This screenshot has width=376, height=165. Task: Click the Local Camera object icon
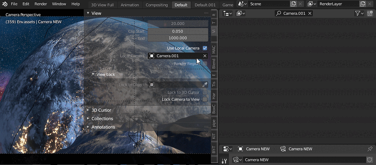[x=152, y=56]
